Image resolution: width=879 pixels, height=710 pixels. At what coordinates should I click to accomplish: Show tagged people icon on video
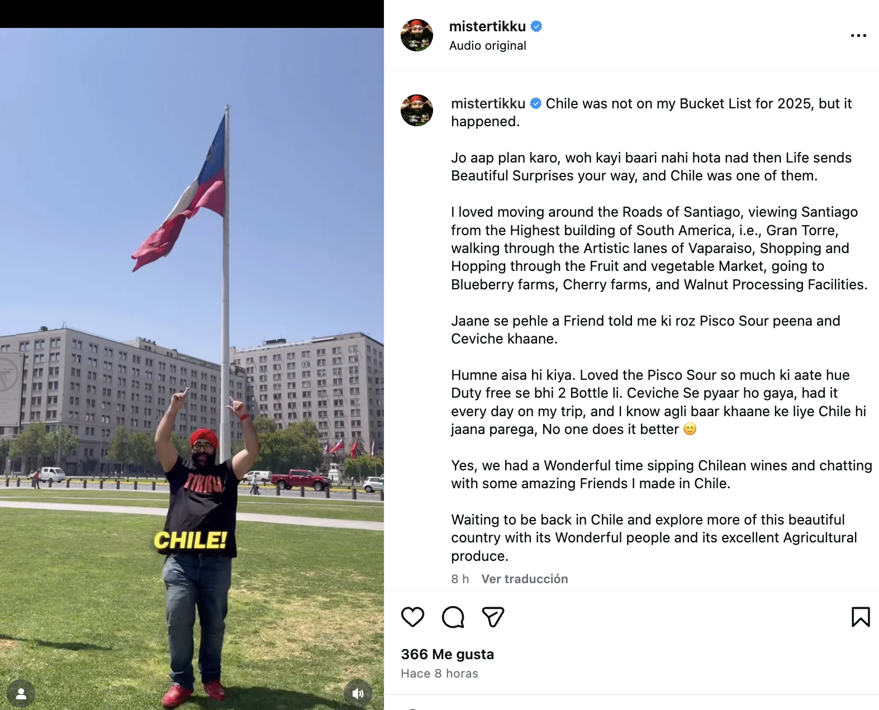[21, 694]
